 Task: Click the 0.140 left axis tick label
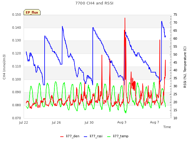tap(17, 28)
